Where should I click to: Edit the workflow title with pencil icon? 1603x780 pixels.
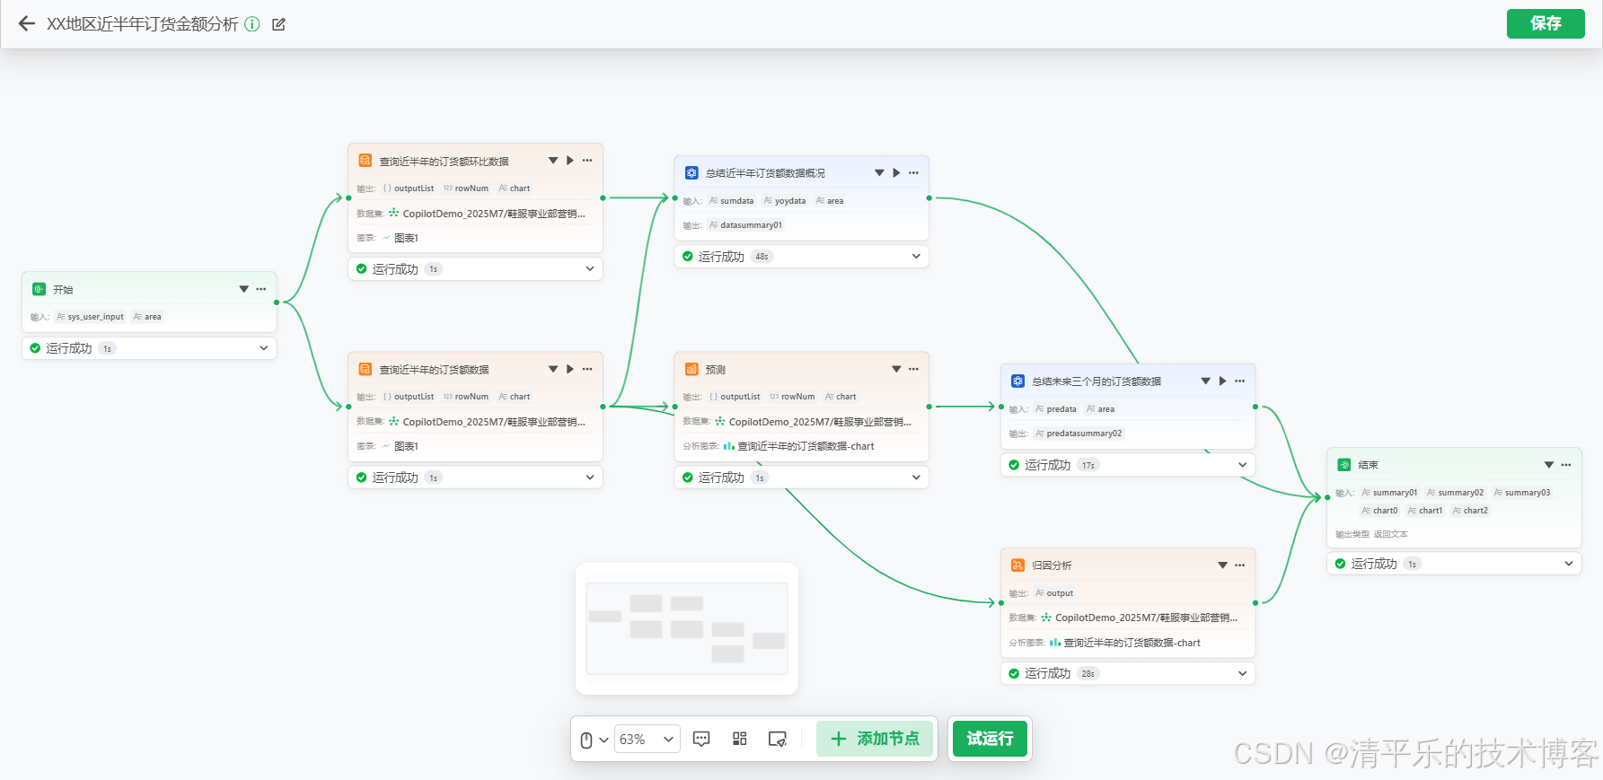(278, 24)
